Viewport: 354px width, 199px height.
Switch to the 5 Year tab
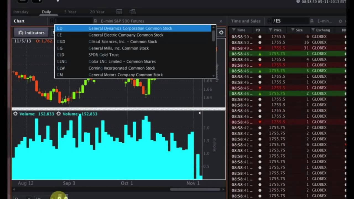[70, 12]
